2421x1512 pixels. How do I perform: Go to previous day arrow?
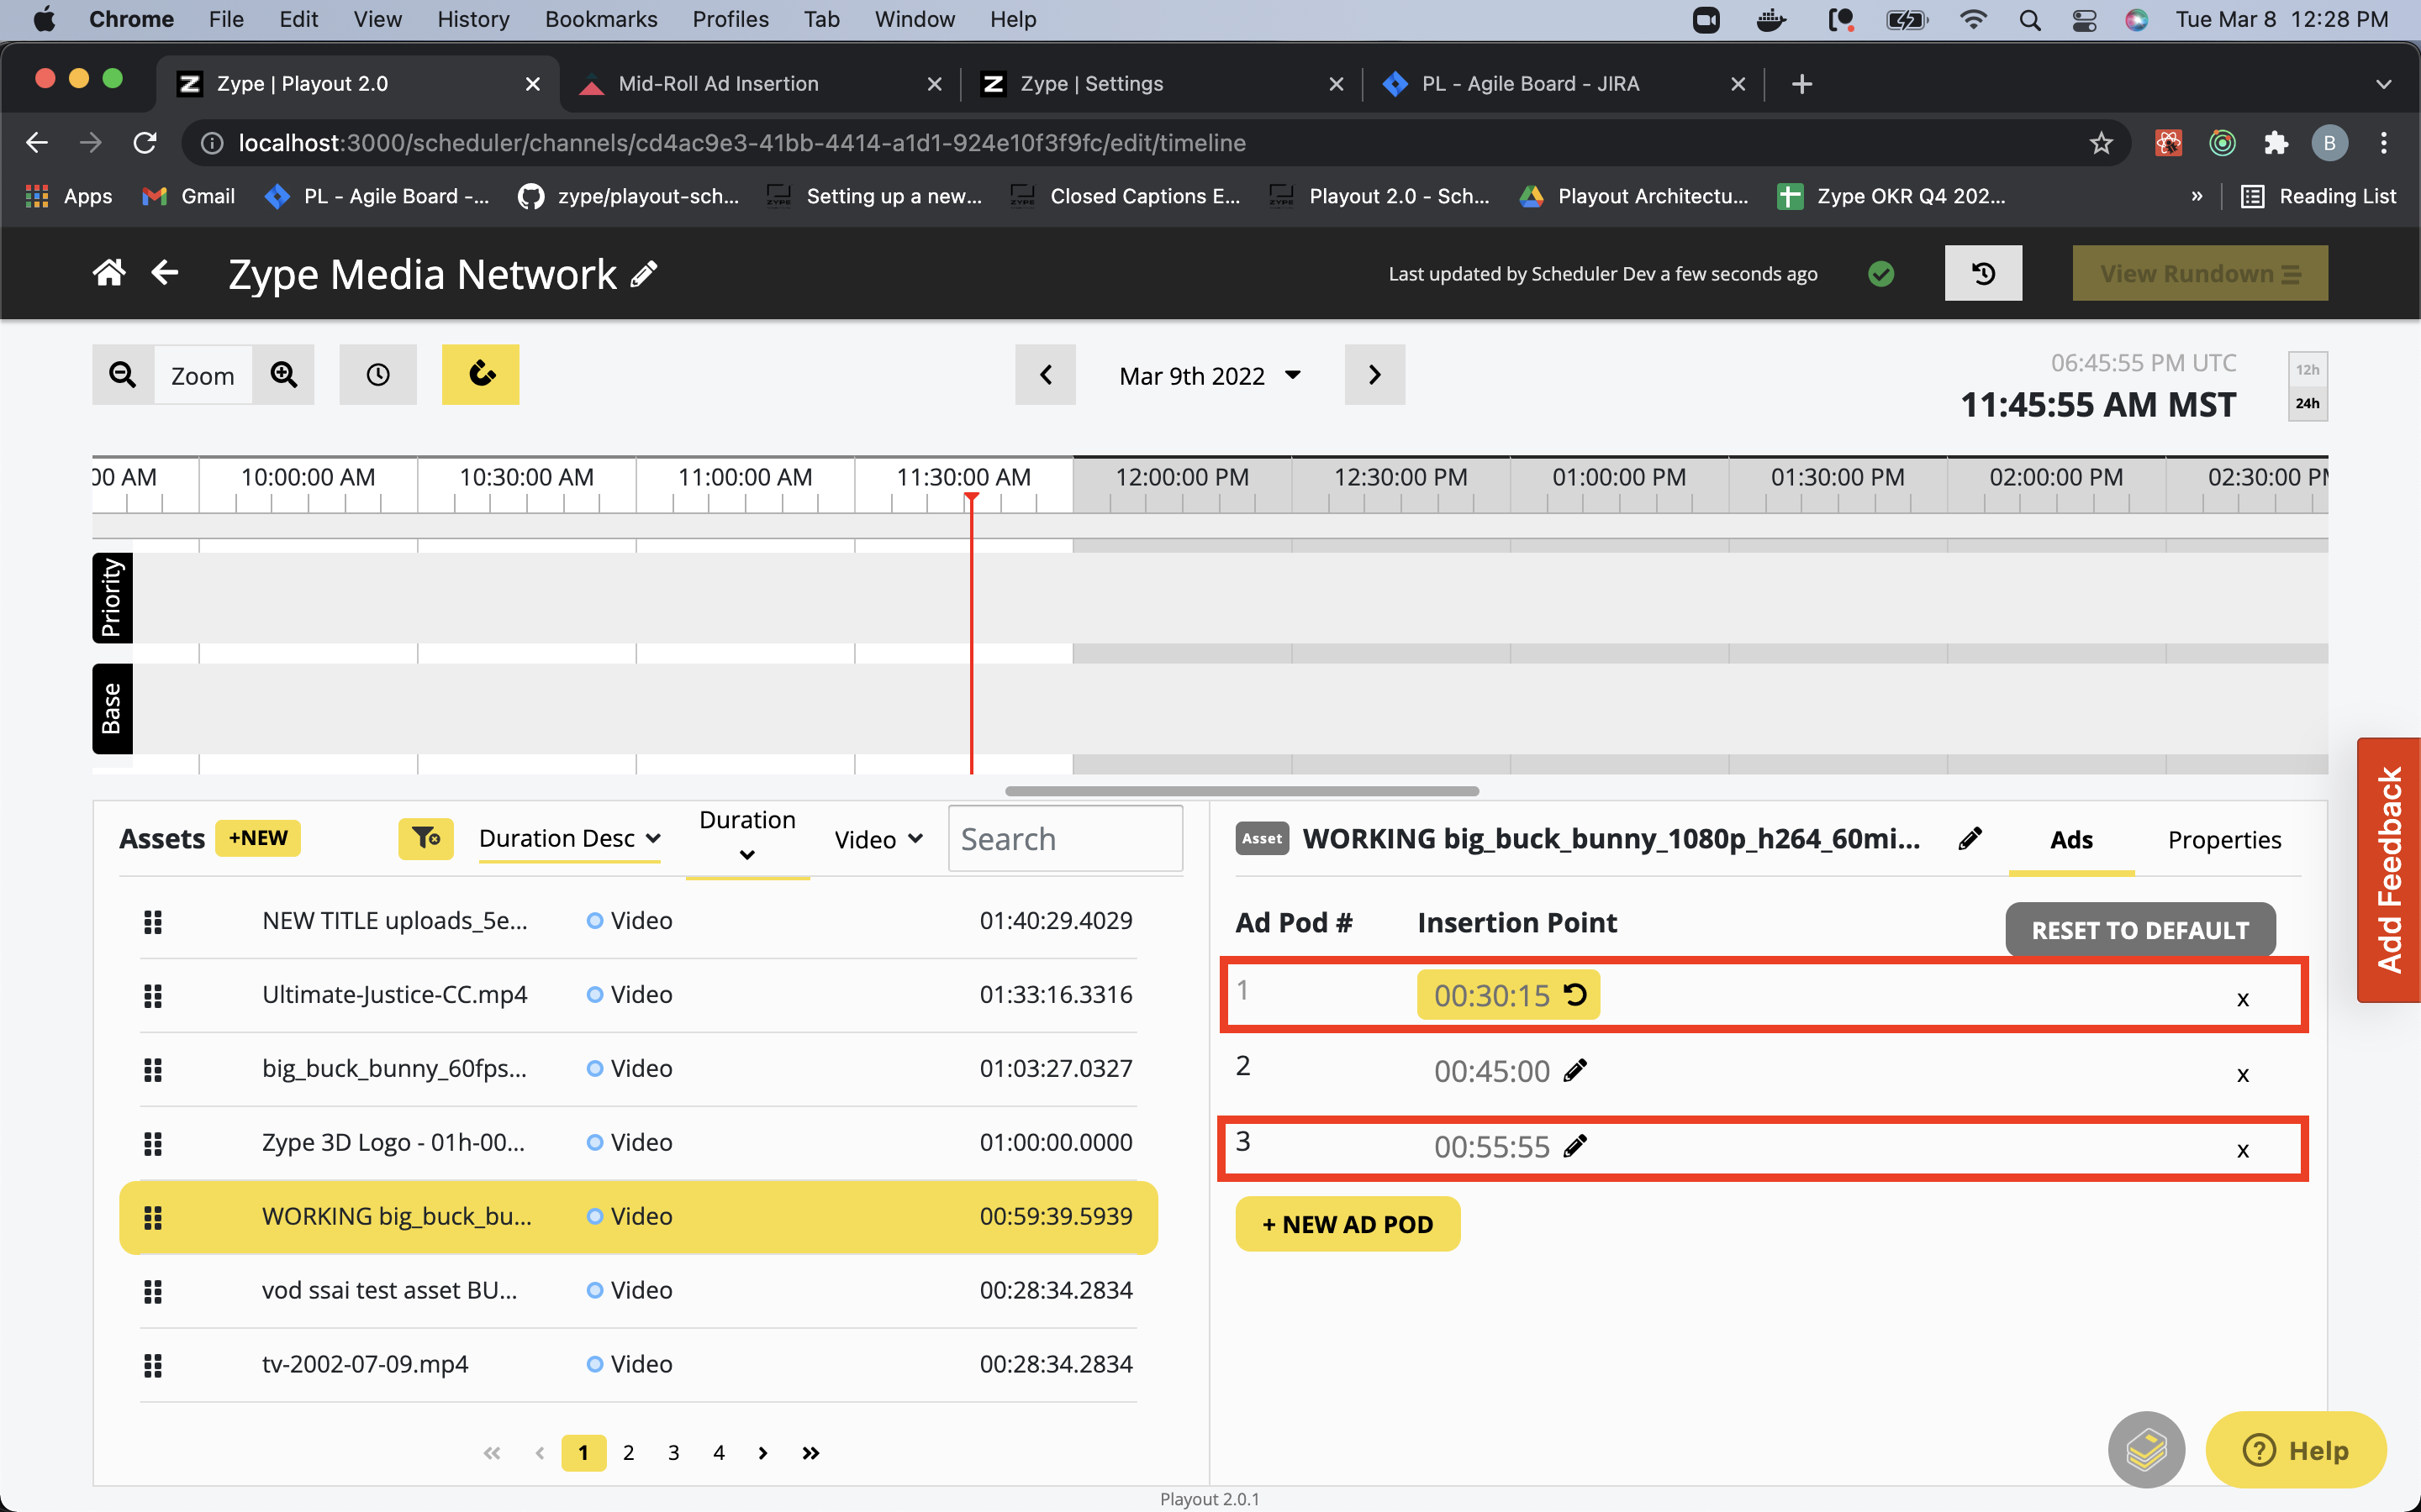pyautogui.click(x=1046, y=375)
